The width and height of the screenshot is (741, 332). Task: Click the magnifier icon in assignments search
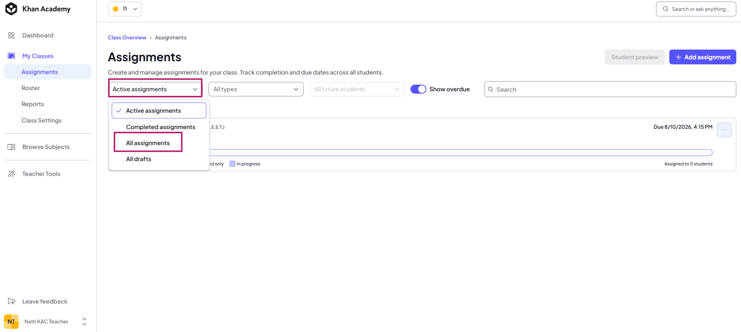pos(491,89)
